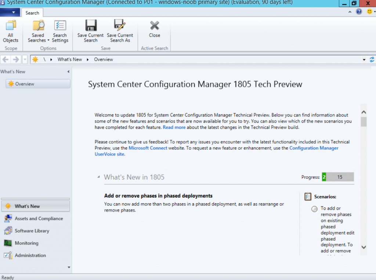Viewport: 376px width, 280px height.
Task: Click the star icon in address bar
Action: point(35,59)
